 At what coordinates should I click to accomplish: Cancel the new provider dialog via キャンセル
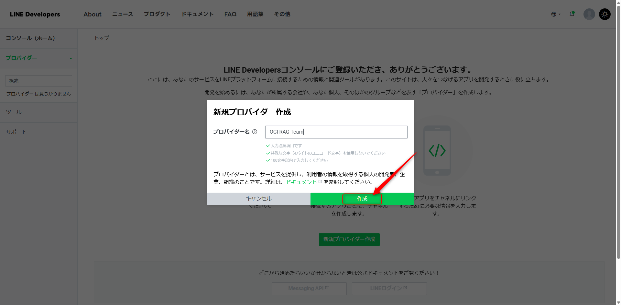tap(259, 198)
